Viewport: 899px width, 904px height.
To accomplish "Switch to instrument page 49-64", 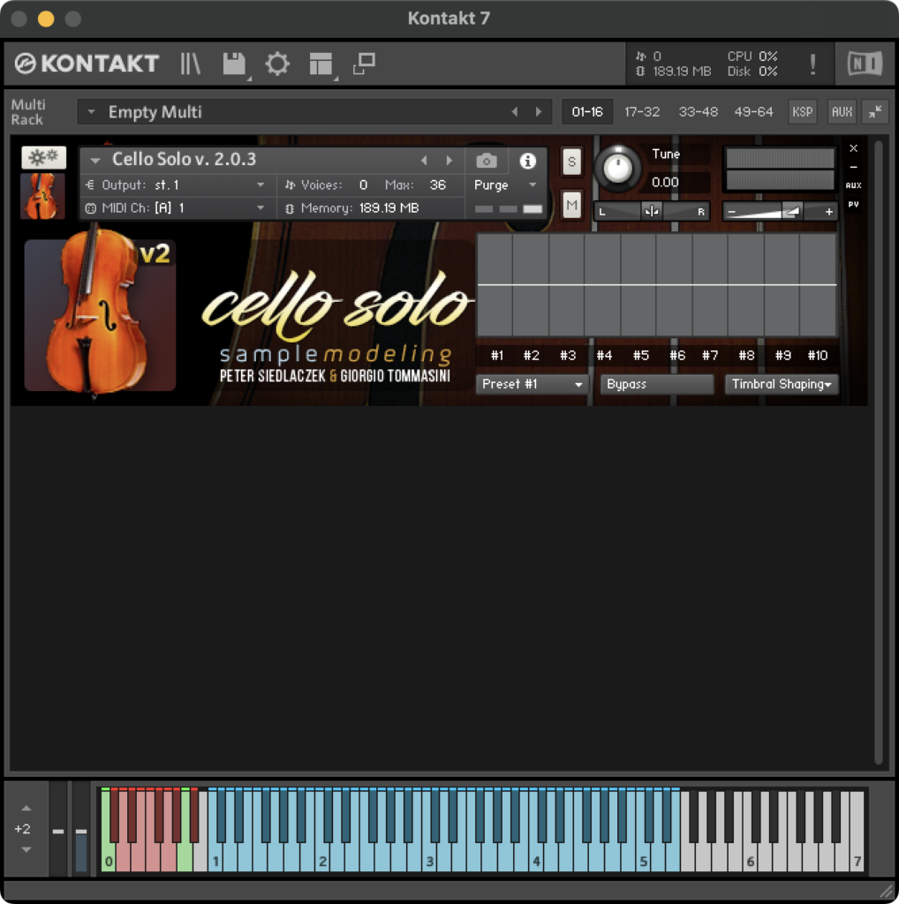I will [753, 112].
